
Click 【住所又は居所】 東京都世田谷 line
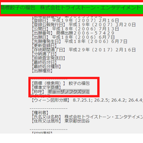(x=61, y=121)
